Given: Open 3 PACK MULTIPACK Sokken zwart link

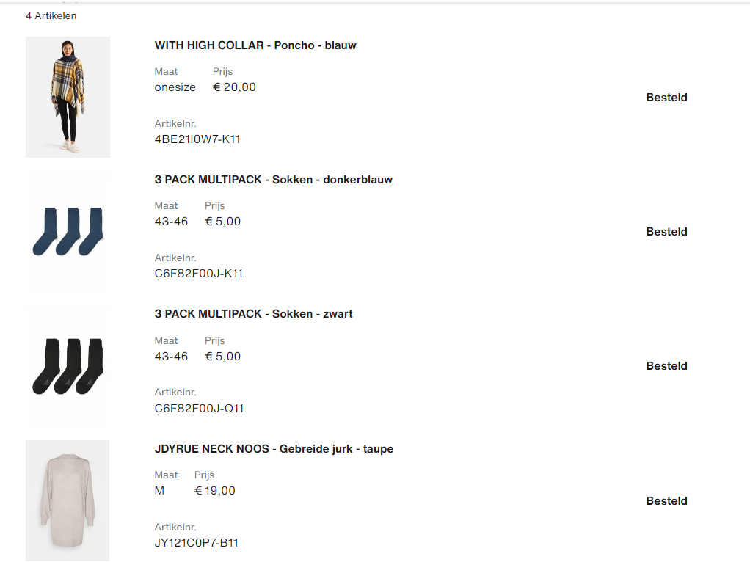Looking at the screenshot, I should [x=253, y=313].
